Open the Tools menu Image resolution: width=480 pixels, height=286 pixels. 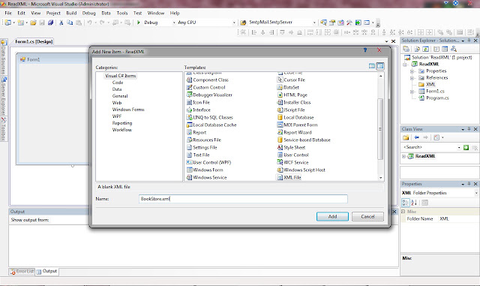pyautogui.click(x=121, y=14)
